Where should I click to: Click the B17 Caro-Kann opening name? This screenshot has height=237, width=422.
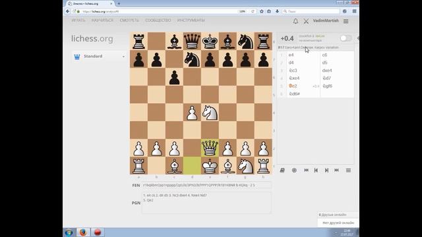pyautogui.click(x=308, y=47)
